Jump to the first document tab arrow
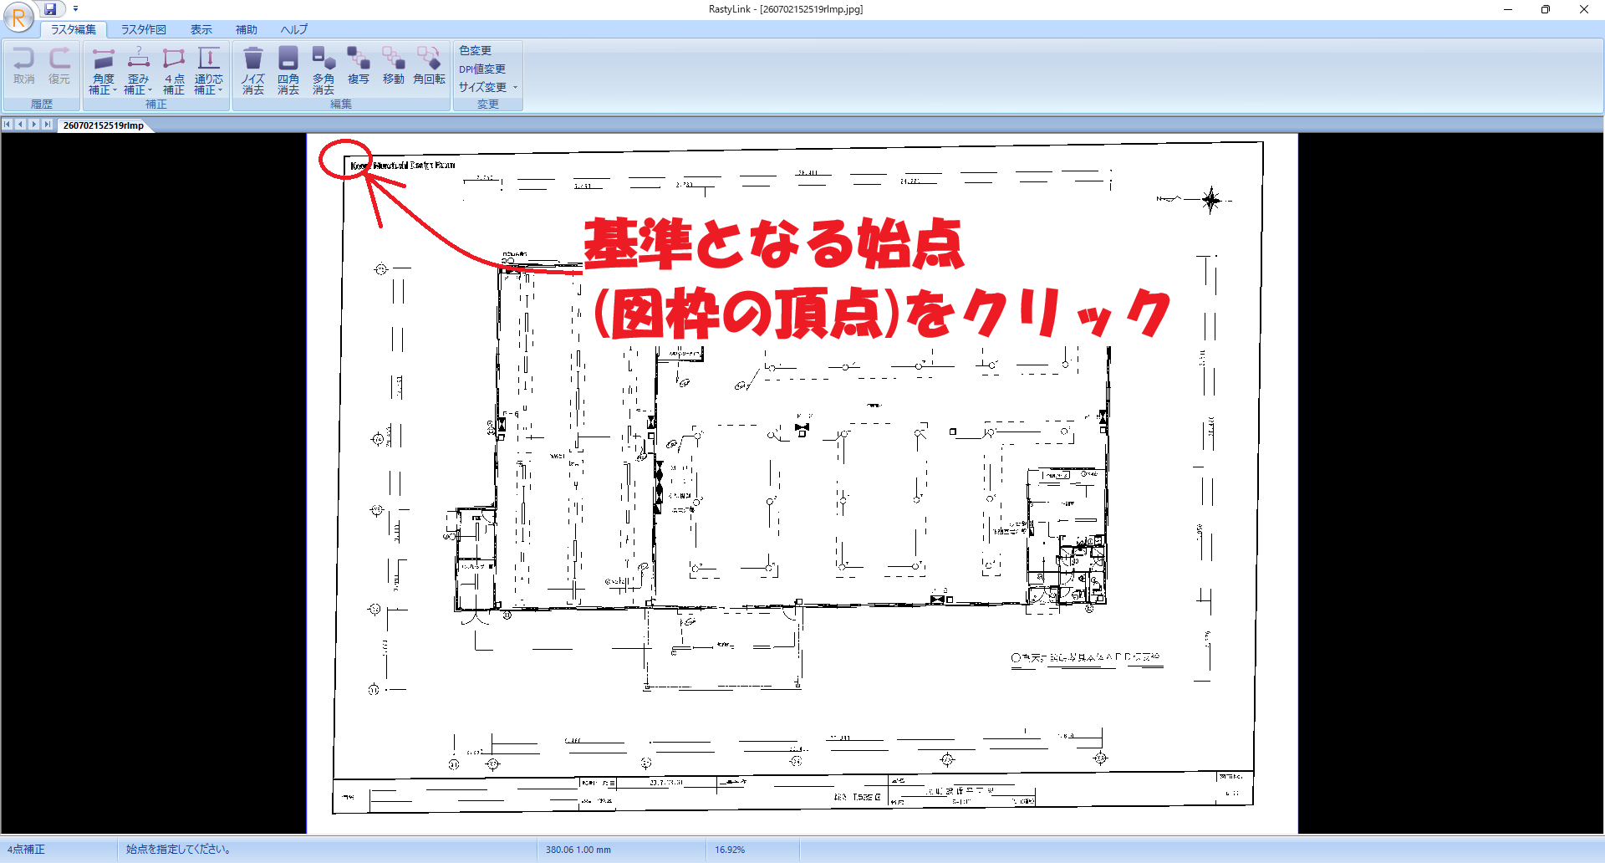Image resolution: width=1605 pixels, height=863 pixels. [x=8, y=125]
